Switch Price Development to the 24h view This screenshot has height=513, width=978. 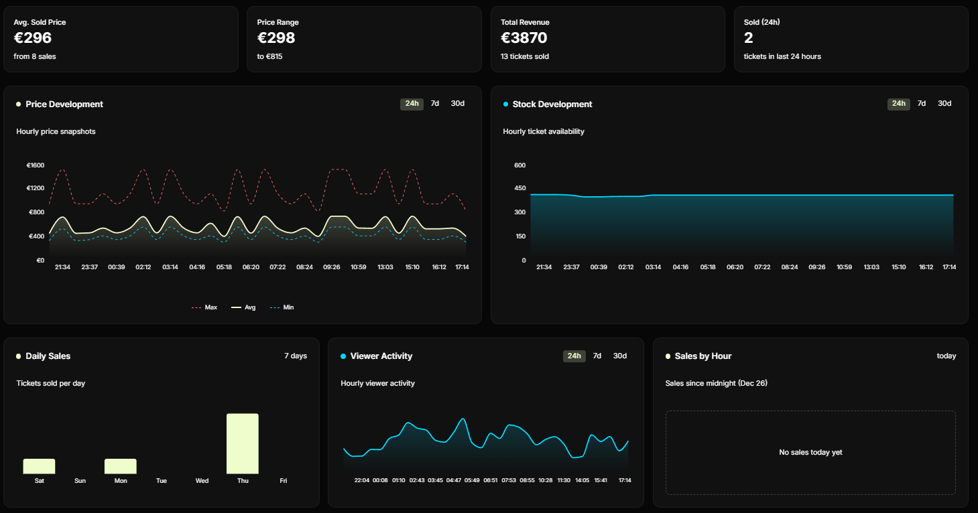[x=412, y=103]
